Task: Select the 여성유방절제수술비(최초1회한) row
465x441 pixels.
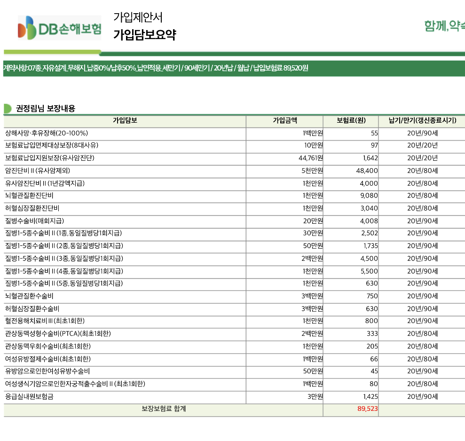Action: [x=234, y=360]
